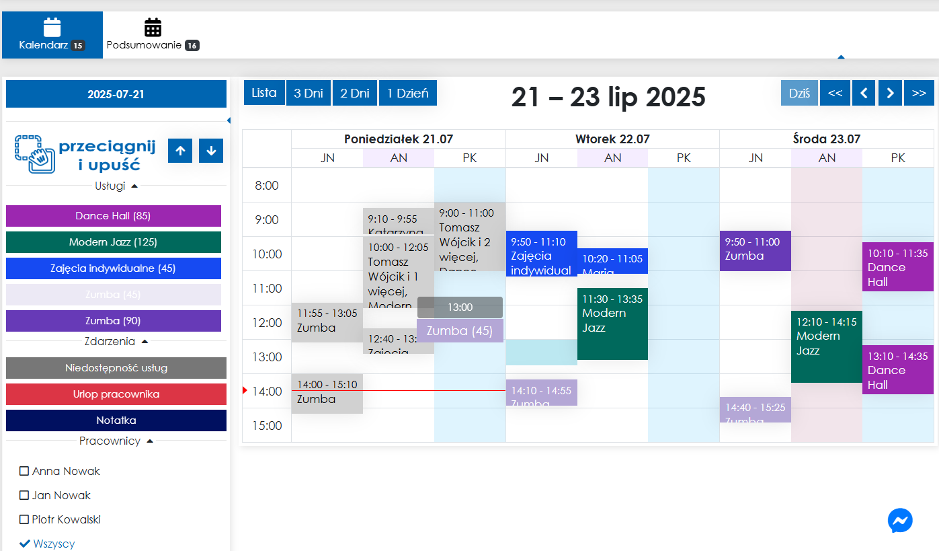Click the down arrow button in sidebar

point(211,151)
